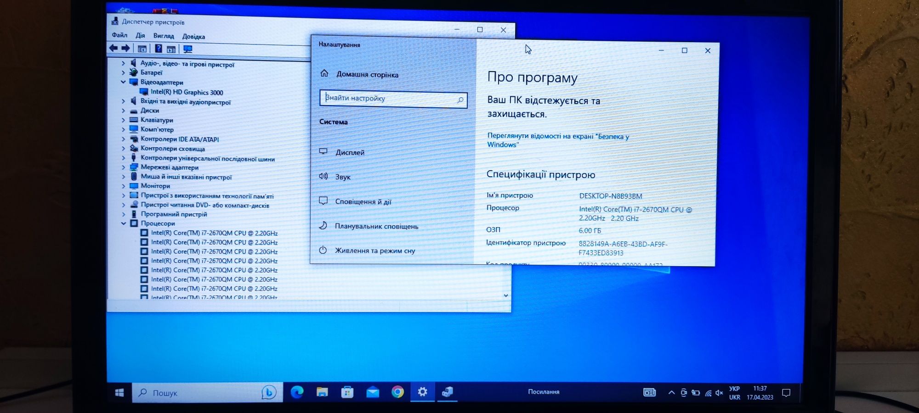The image size is (919, 413).
Task: Open the Довідка menu in Device Manager
Action: (x=193, y=36)
